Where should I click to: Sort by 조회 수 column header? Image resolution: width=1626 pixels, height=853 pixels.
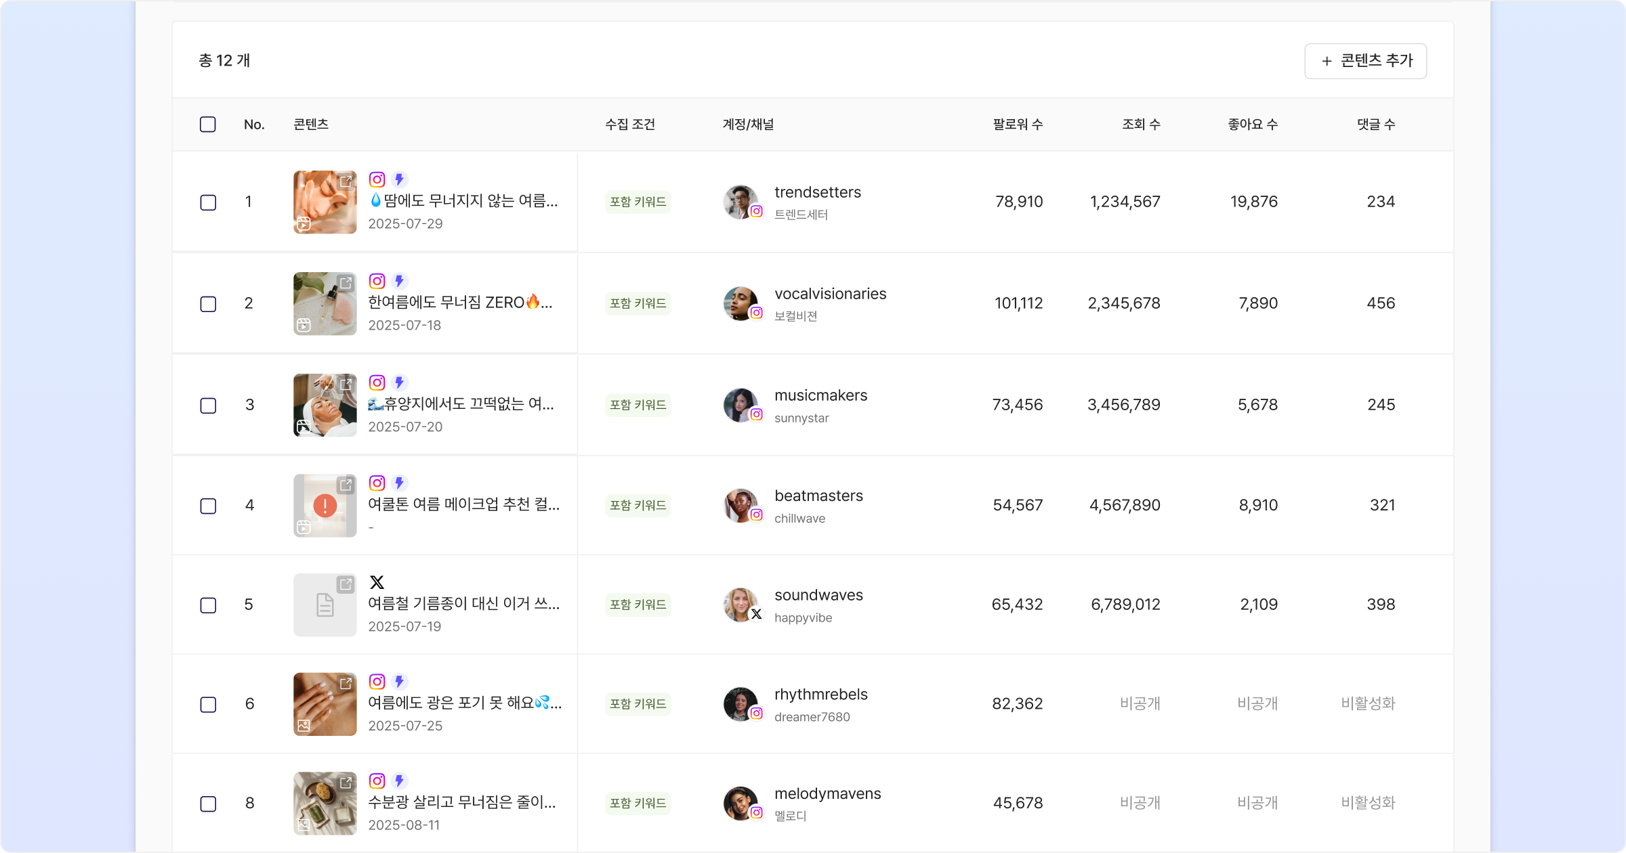(x=1141, y=125)
